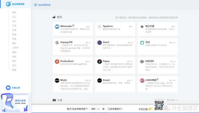Image resolution: width=199 pixels, height=113 pixels.
Task: Select 数据 in the sidebar menu
Action: 14,70
